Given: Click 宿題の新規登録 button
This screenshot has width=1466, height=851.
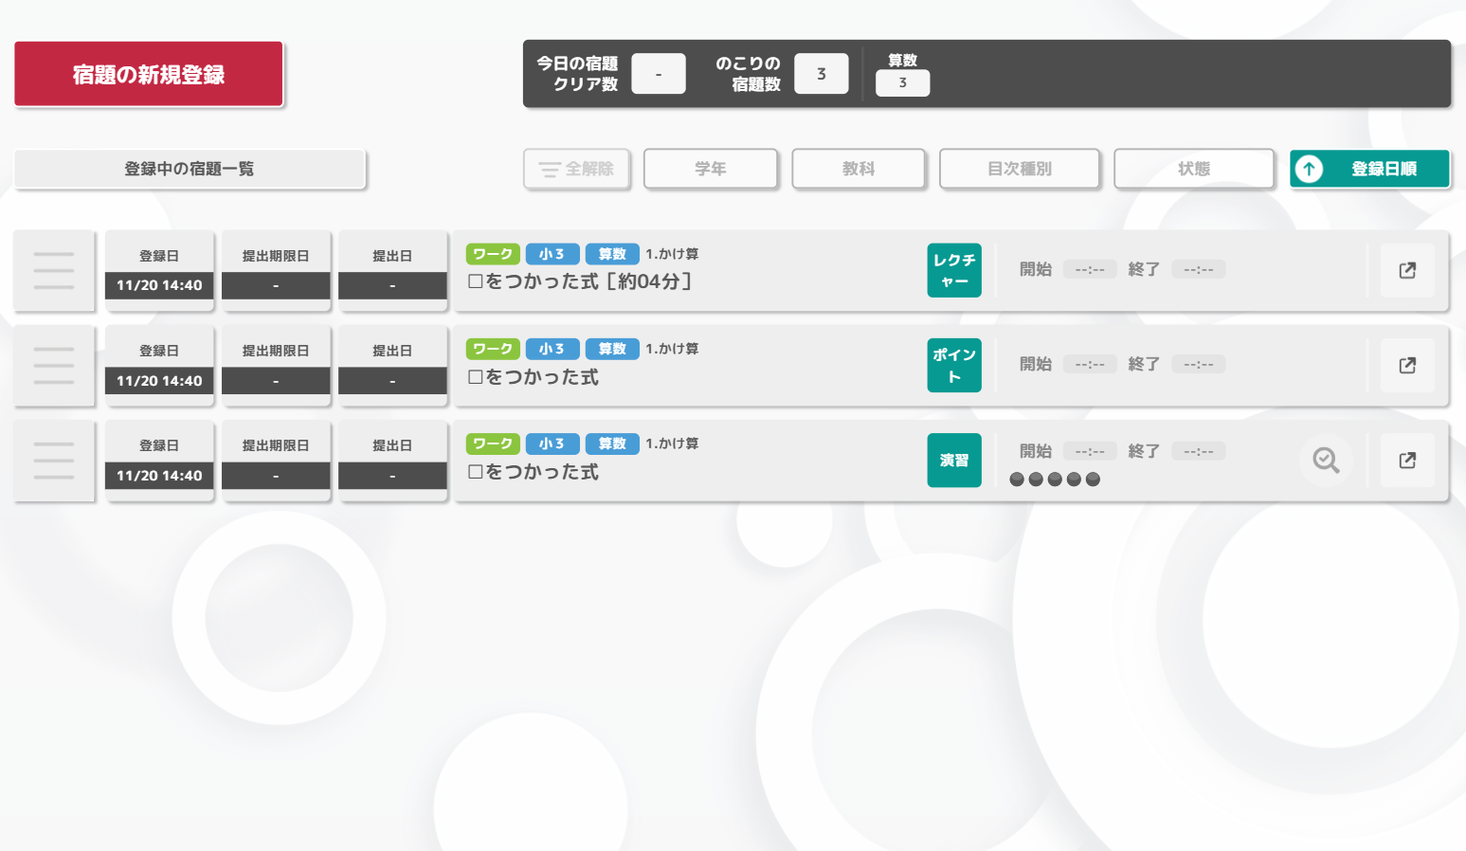Looking at the screenshot, I should pyautogui.click(x=149, y=74).
